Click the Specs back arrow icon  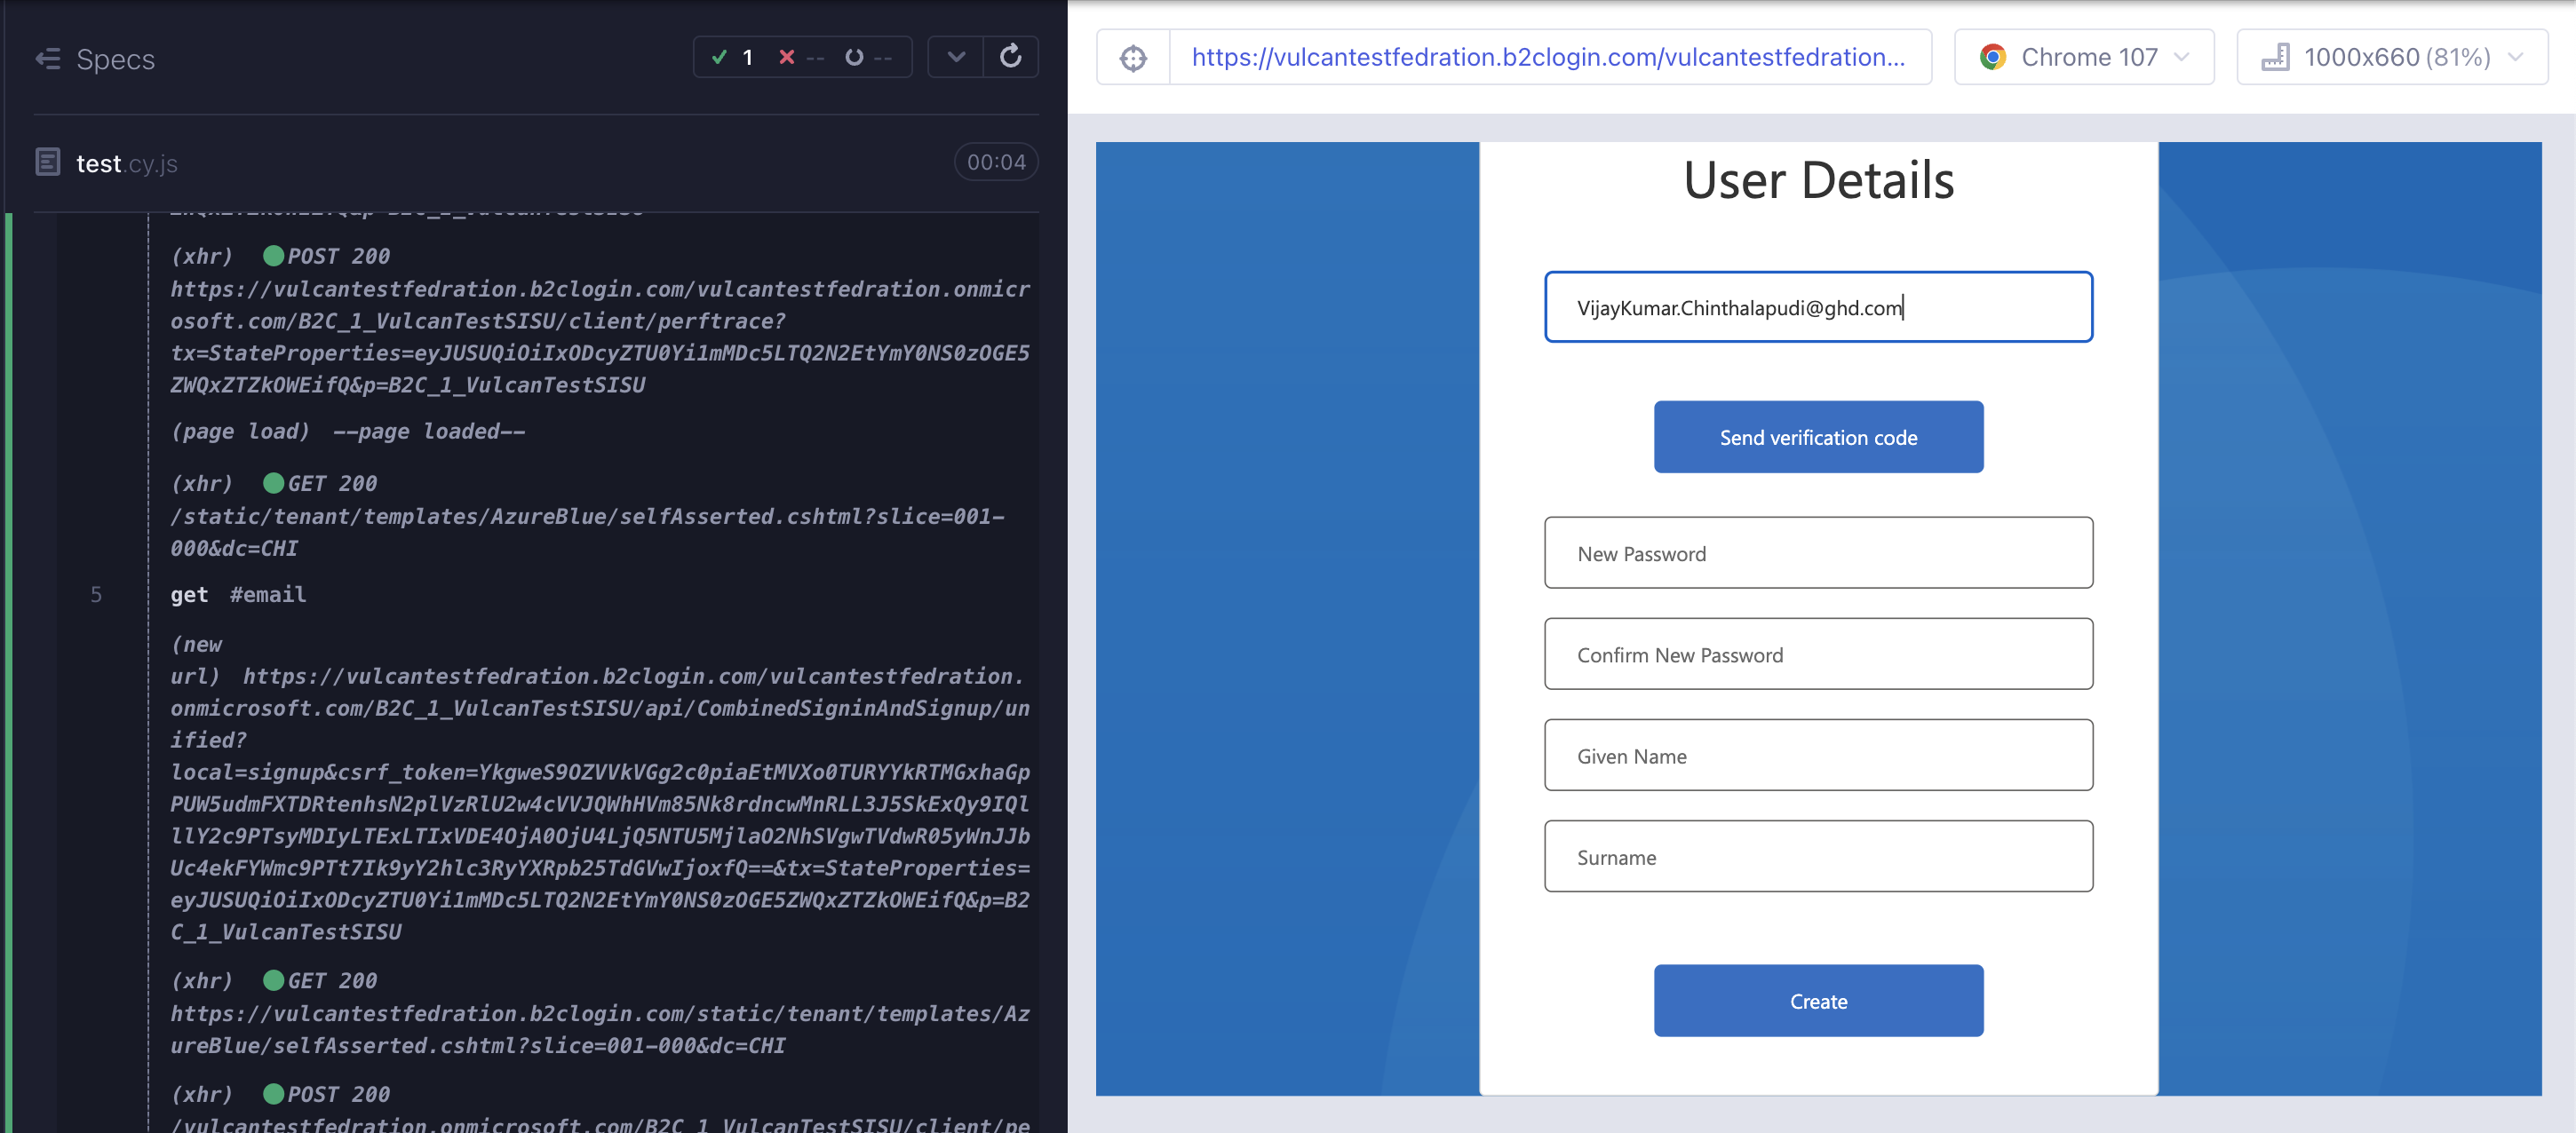[47, 59]
